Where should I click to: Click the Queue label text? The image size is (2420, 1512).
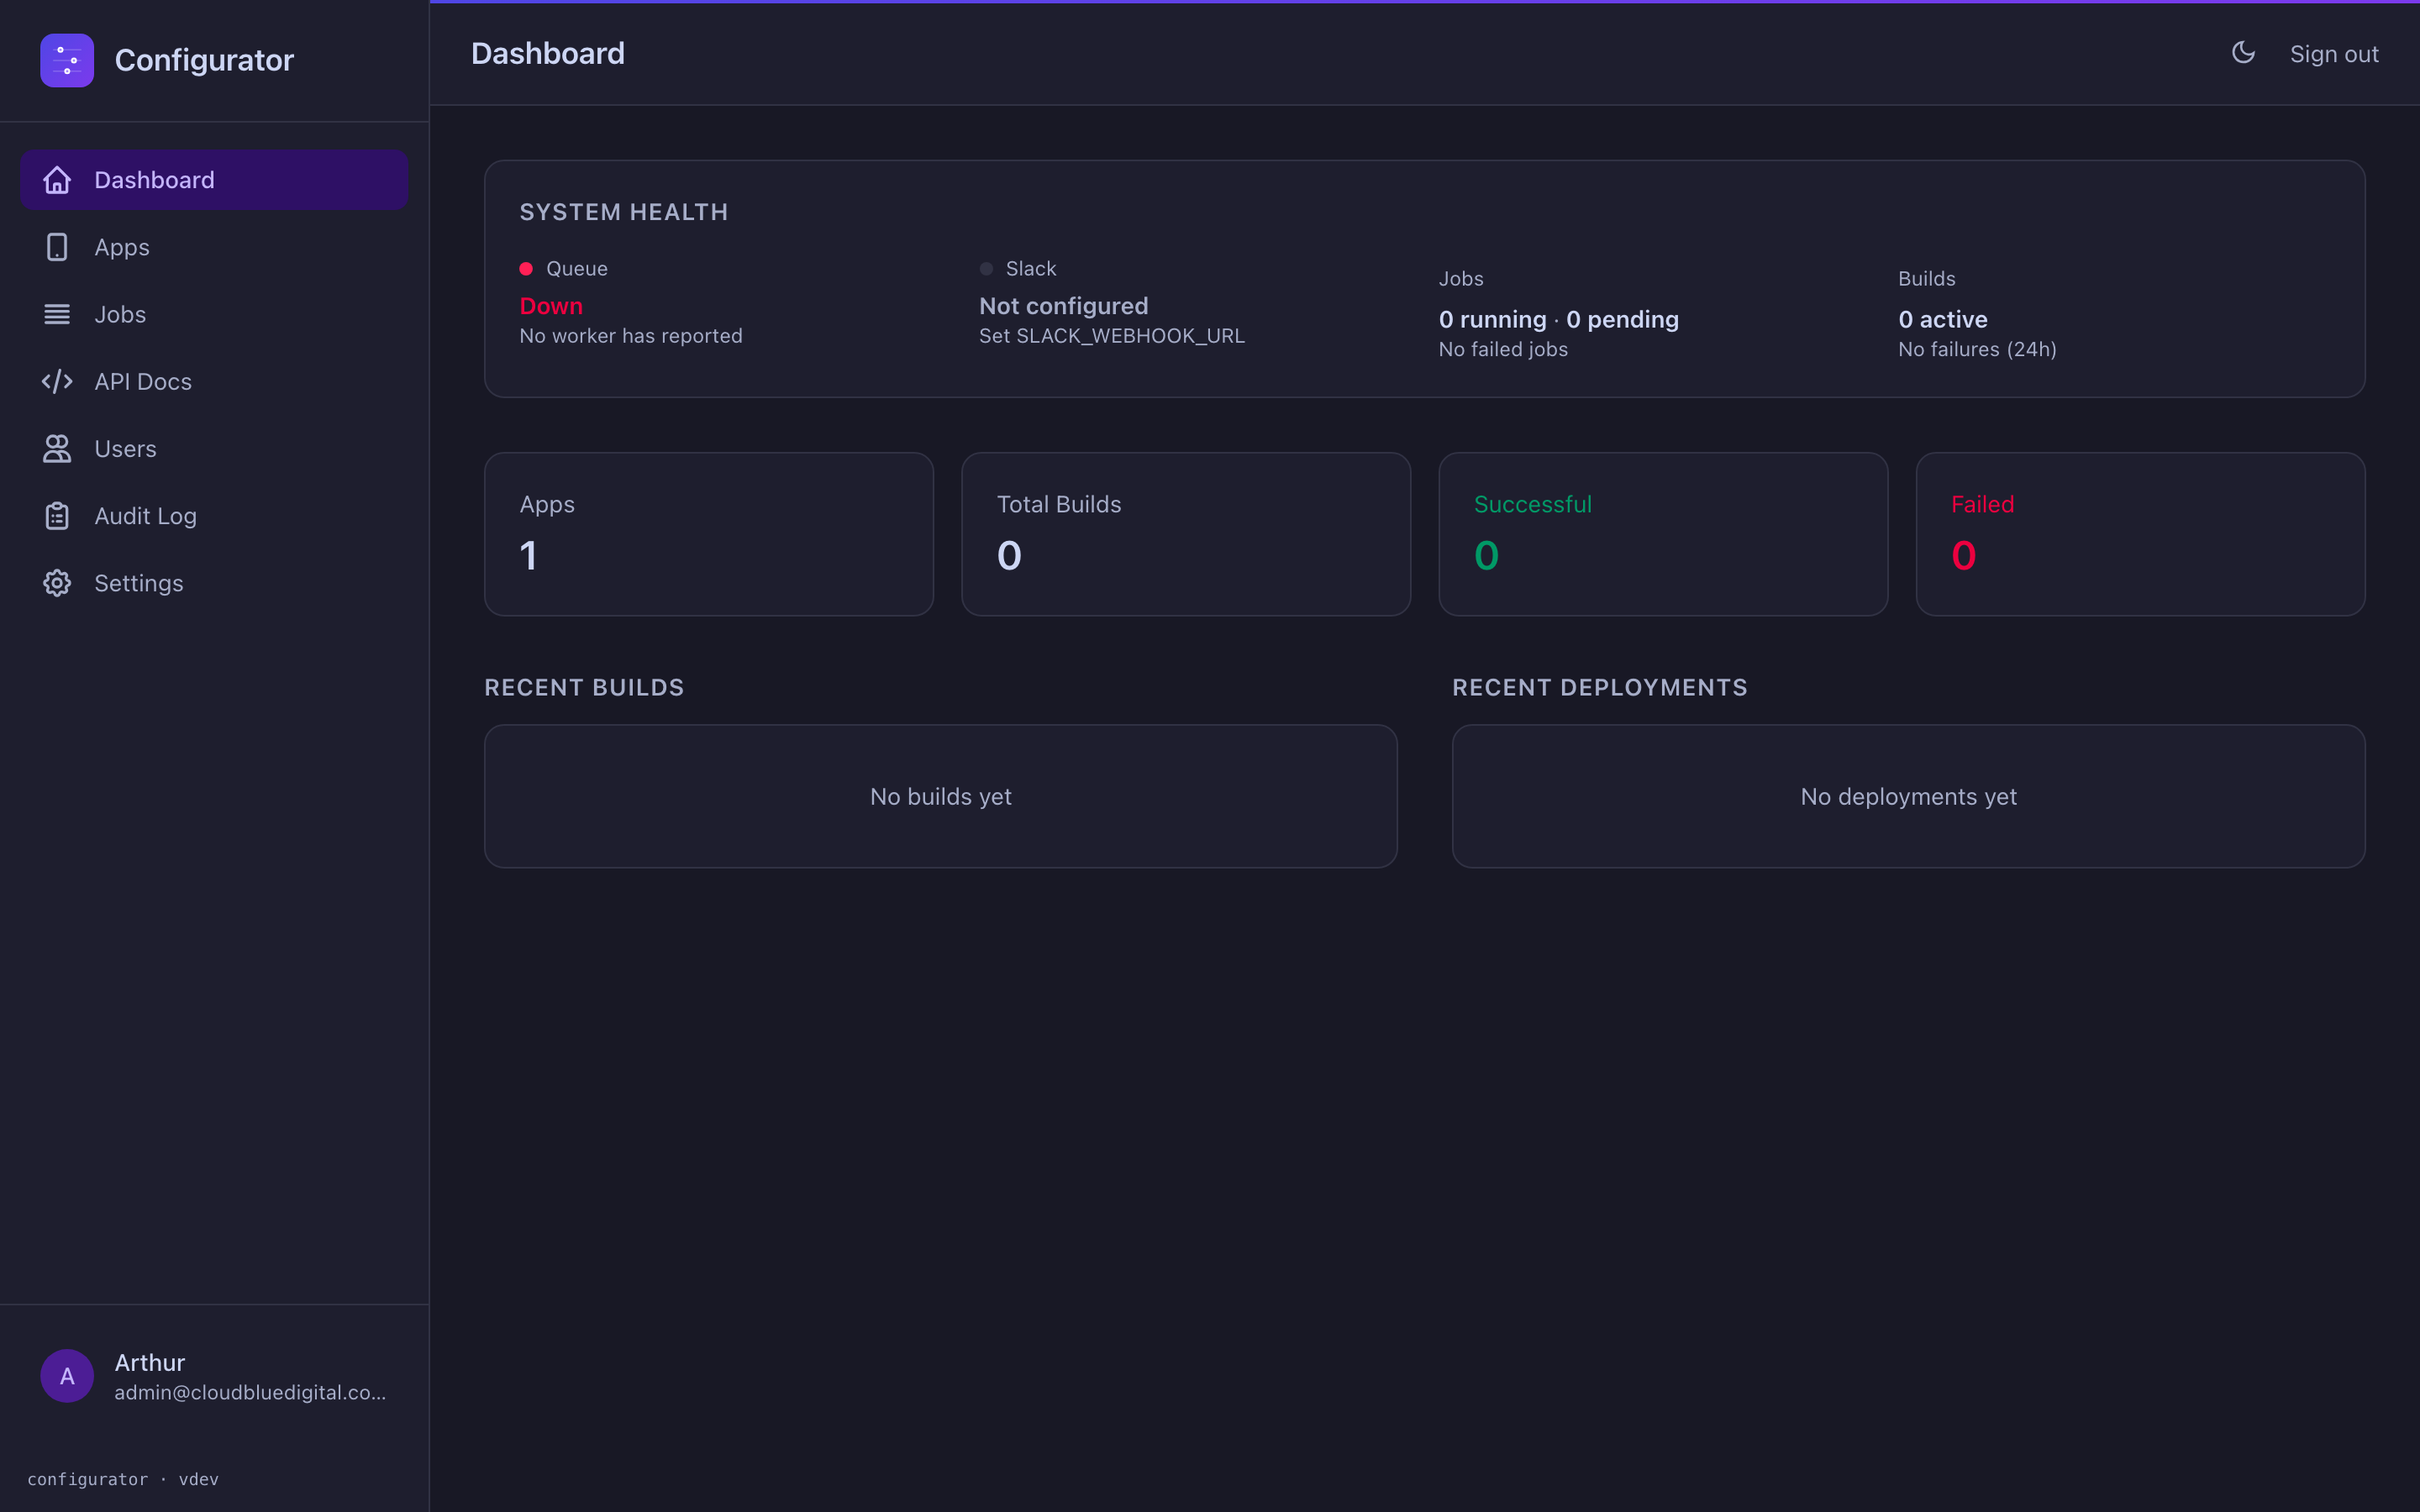tap(577, 268)
